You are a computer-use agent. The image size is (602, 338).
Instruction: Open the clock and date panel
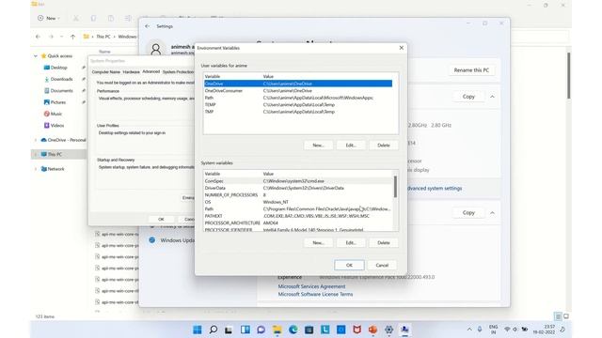[544, 330]
